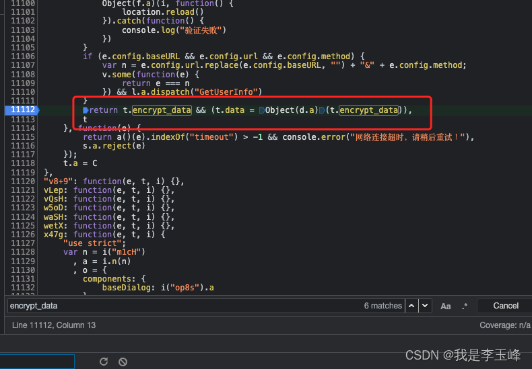Click the reload icon in the bottom bar
The image size is (532, 369).
pyautogui.click(x=103, y=362)
